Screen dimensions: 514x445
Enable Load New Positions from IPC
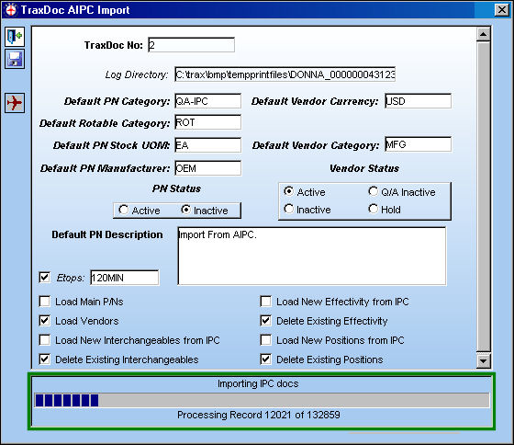[266, 340]
